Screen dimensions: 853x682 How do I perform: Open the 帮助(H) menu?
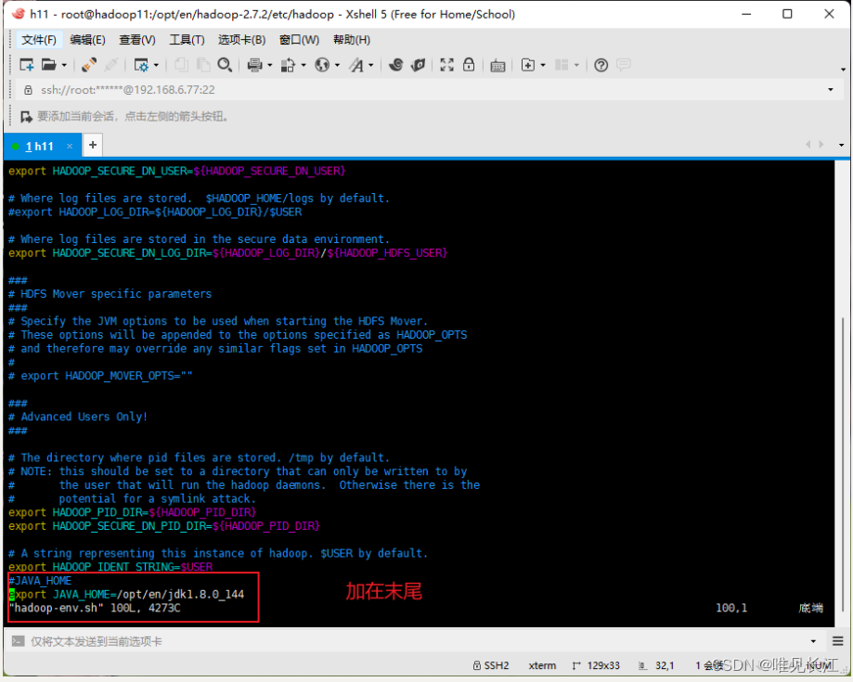click(x=352, y=40)
